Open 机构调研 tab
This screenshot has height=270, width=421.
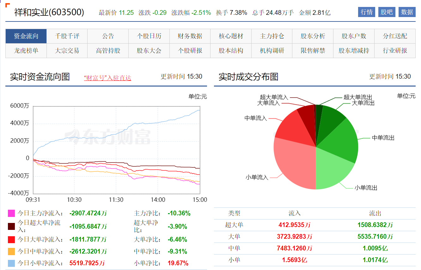[272, 51]
